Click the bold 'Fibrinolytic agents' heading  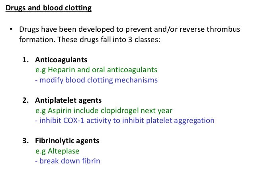click(67, 141)
